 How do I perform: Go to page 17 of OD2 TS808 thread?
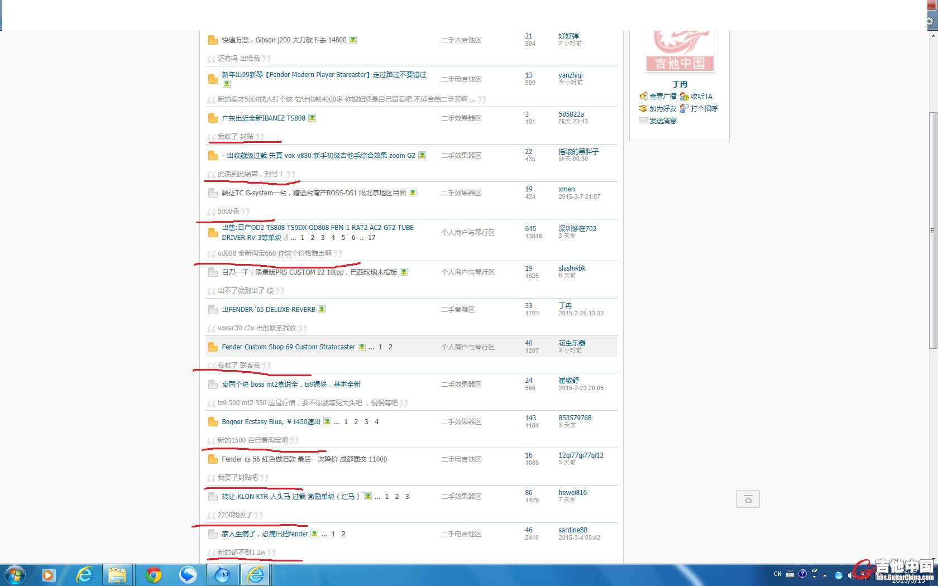[x=372, y=238]
